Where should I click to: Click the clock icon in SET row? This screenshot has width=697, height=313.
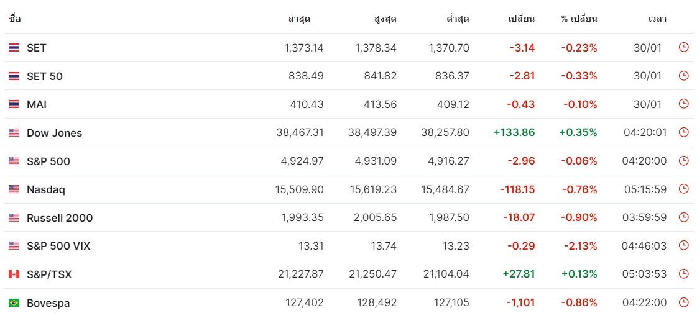pos(684,47)
